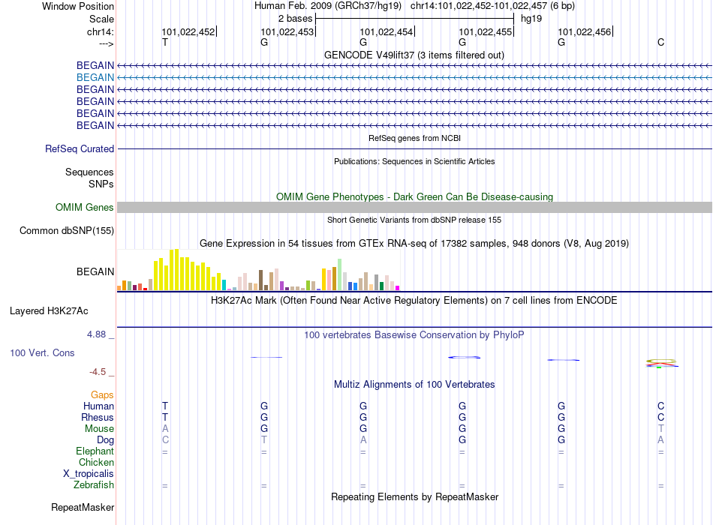Click the GENCODE V49lift37 track title
The height and width of the screenshot is (525, 713).
click(x=414, y=55)
